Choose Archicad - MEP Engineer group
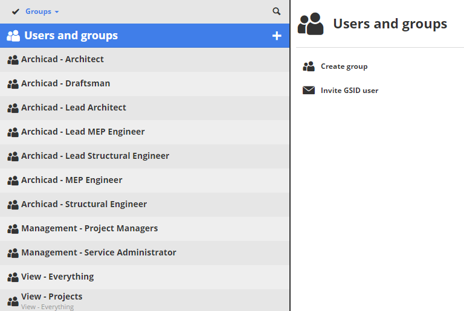 (x=72, y=180)
